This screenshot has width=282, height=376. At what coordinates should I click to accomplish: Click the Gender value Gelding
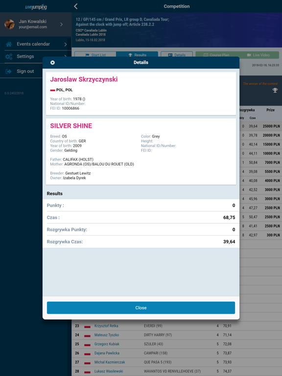point(70,150)
